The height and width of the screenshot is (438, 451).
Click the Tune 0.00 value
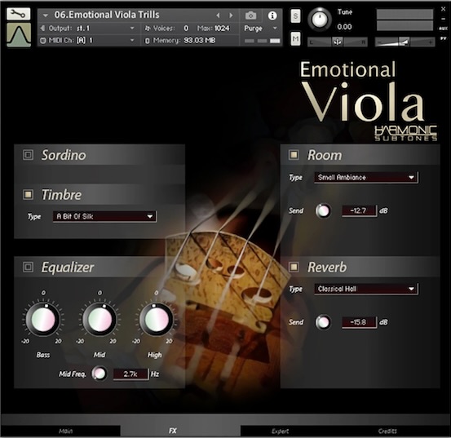pos(344,27)
